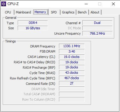Select the 2T command rate value
This screenshot has height=112, width=120.
click(x=72, y=83)
